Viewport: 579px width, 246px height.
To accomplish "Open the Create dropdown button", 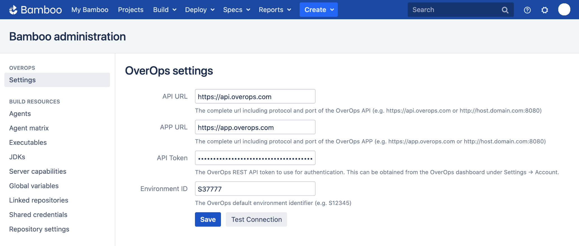I will click(x=319, y=10).
